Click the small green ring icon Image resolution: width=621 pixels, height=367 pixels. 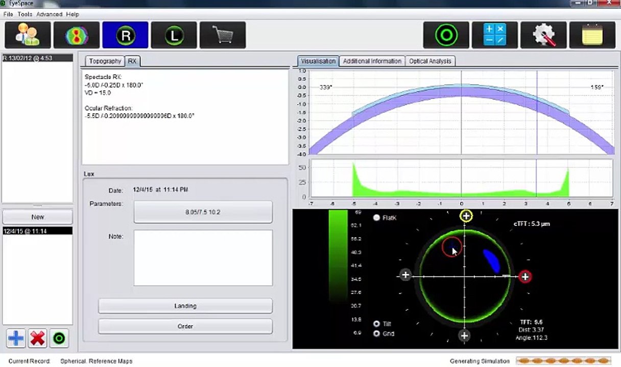point(59,338)
